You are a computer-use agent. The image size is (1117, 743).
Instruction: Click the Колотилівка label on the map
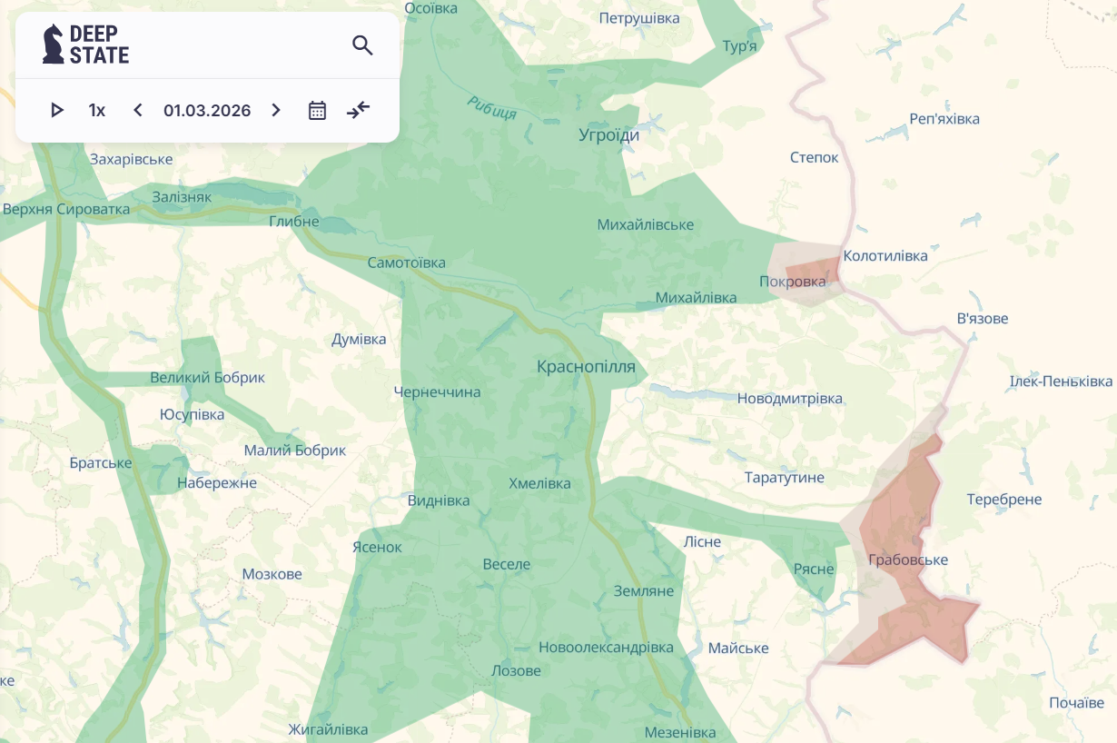[885, 256]
